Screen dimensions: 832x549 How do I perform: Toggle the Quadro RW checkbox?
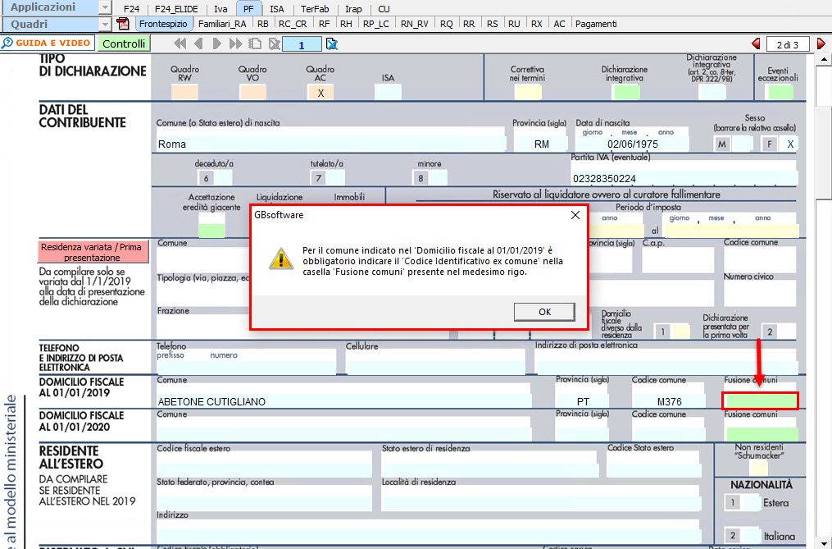click(184, 93)
